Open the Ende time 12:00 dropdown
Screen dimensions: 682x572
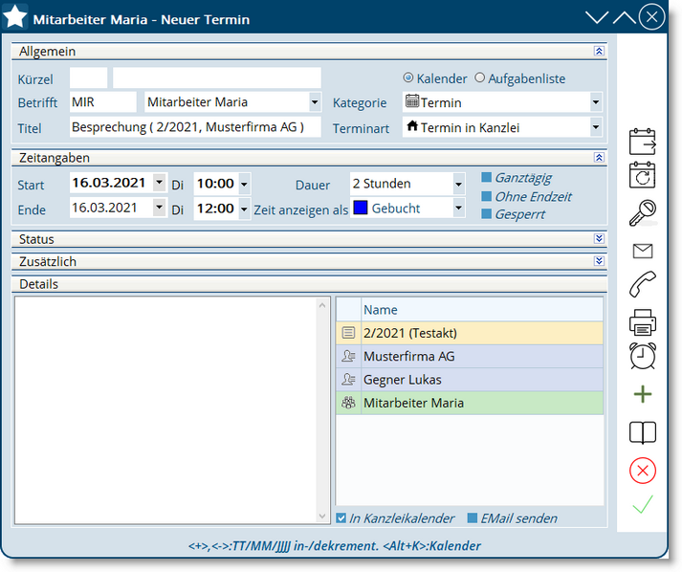tap(244, 209)
